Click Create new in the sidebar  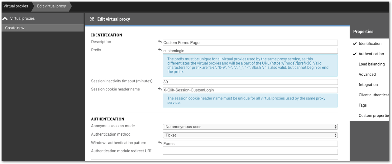(15, 28)
